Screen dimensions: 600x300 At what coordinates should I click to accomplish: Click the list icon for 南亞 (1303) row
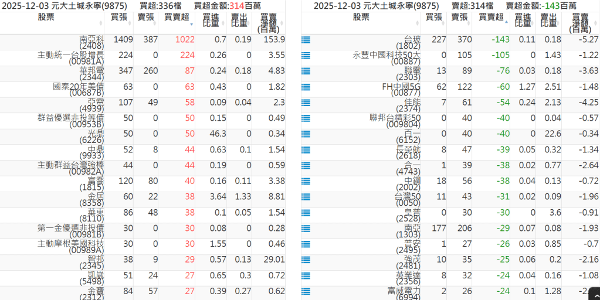coord(306,229)
